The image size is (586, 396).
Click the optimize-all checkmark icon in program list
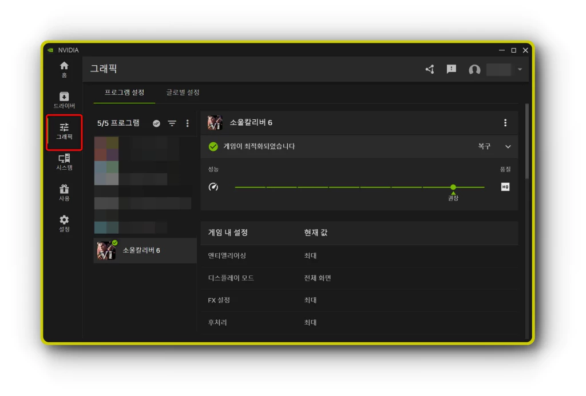click(156, 123)
